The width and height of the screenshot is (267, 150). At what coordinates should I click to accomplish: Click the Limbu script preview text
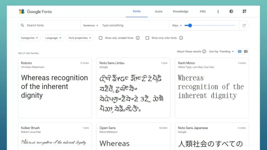click(x=131, y=94)
